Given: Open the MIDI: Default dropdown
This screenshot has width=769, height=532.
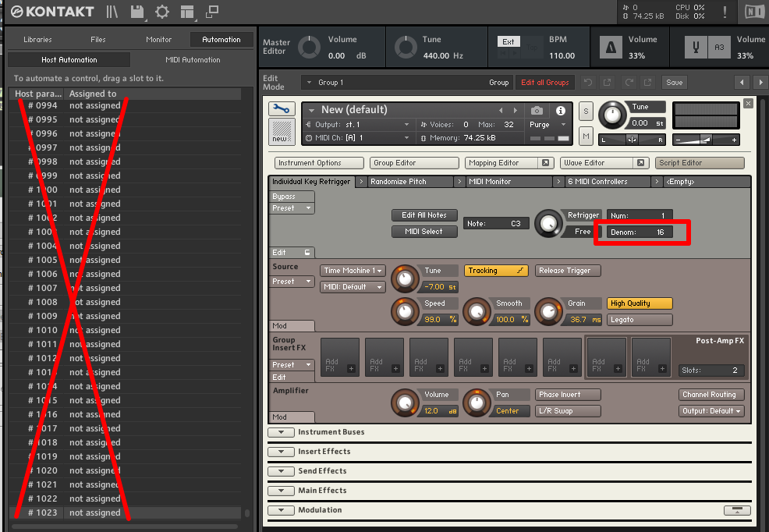Looking at the screenshot, I should click(x=353, y=287).
